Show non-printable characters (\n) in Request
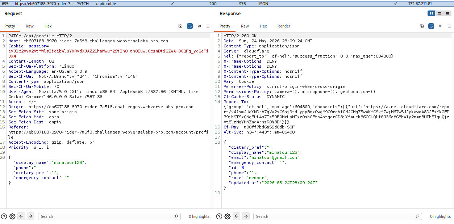Screen dimensions: 454x224 point(199,26)
